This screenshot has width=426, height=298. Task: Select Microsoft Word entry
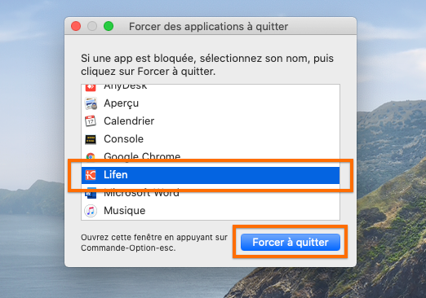click(211, 193)
